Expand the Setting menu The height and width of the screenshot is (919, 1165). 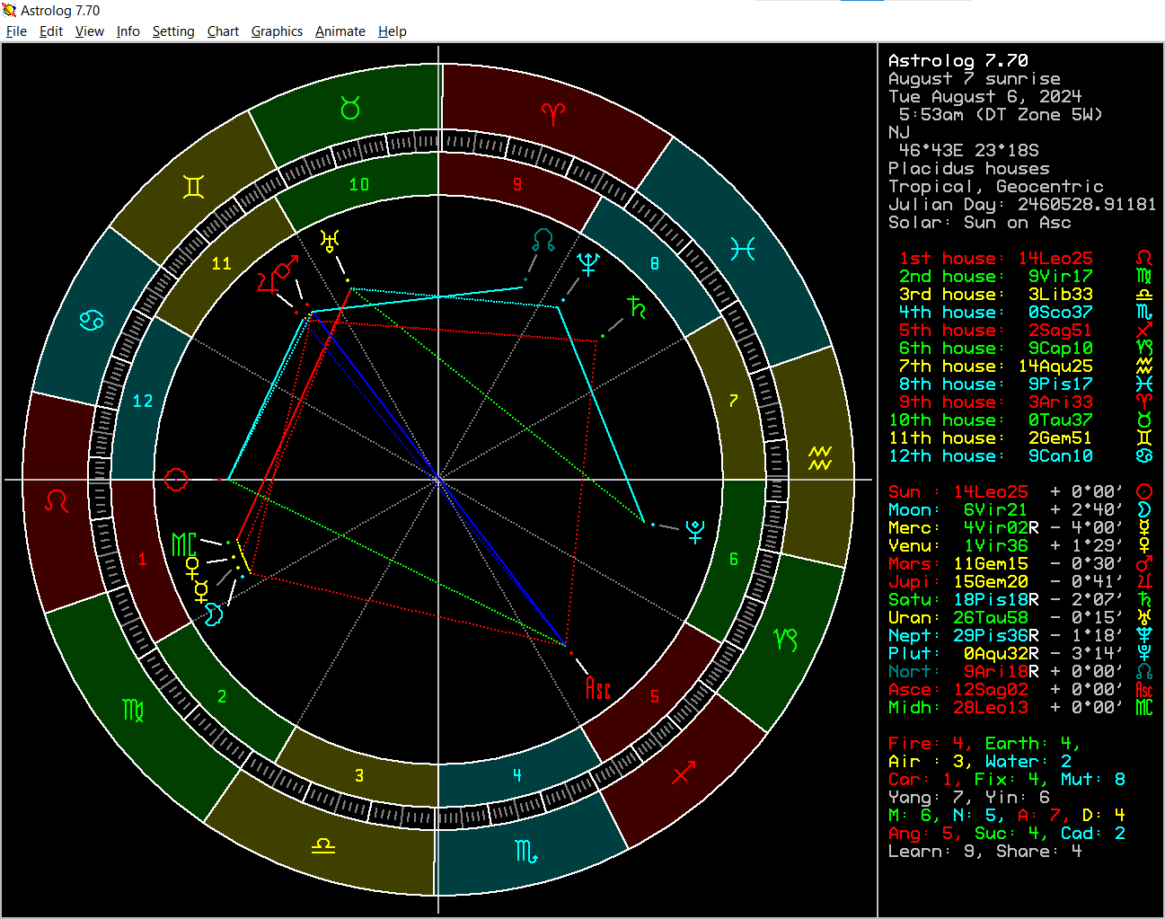pos(173,31)
